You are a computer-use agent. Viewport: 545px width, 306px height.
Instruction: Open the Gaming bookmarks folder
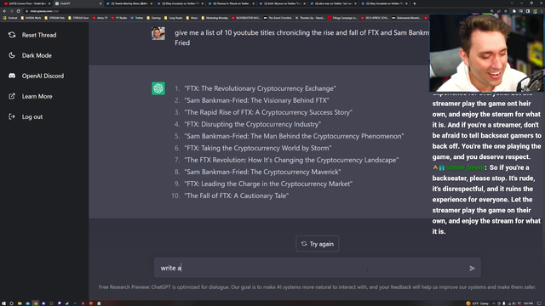click(x=153, y=18)
